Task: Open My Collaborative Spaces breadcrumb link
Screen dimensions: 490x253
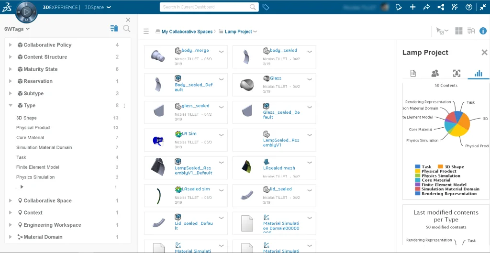Action: point(187,32)
